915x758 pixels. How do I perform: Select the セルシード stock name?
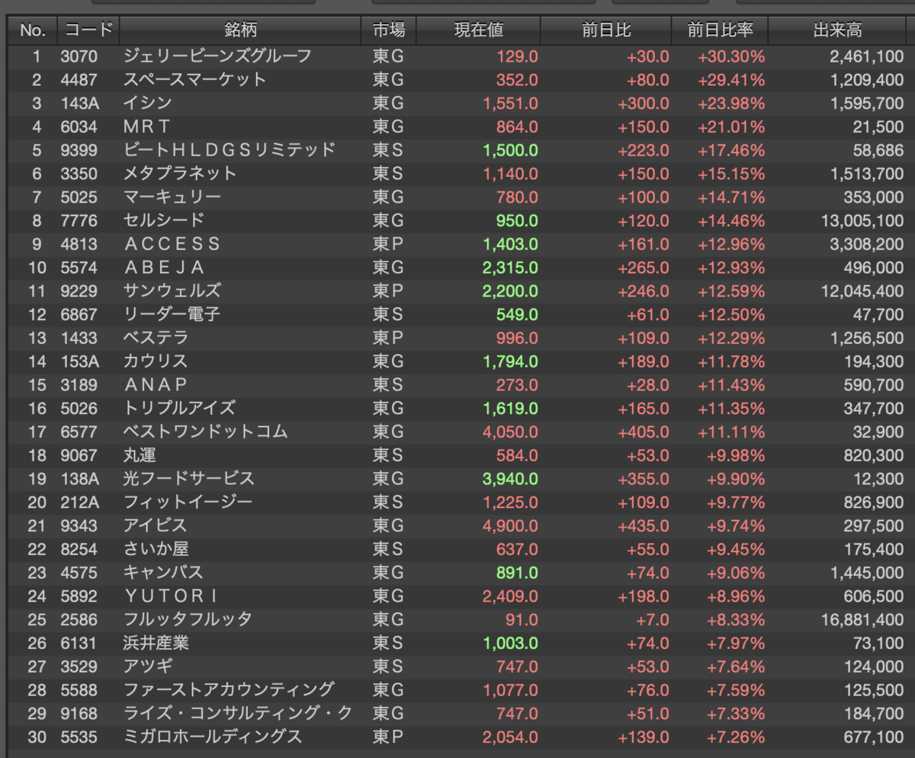tap(164, 220)
